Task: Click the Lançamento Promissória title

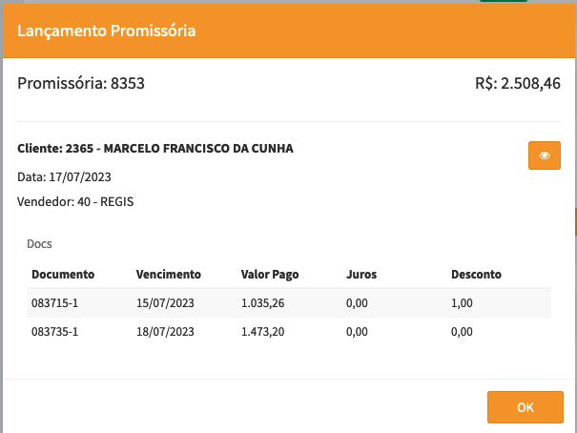Action: pos(107,31)
